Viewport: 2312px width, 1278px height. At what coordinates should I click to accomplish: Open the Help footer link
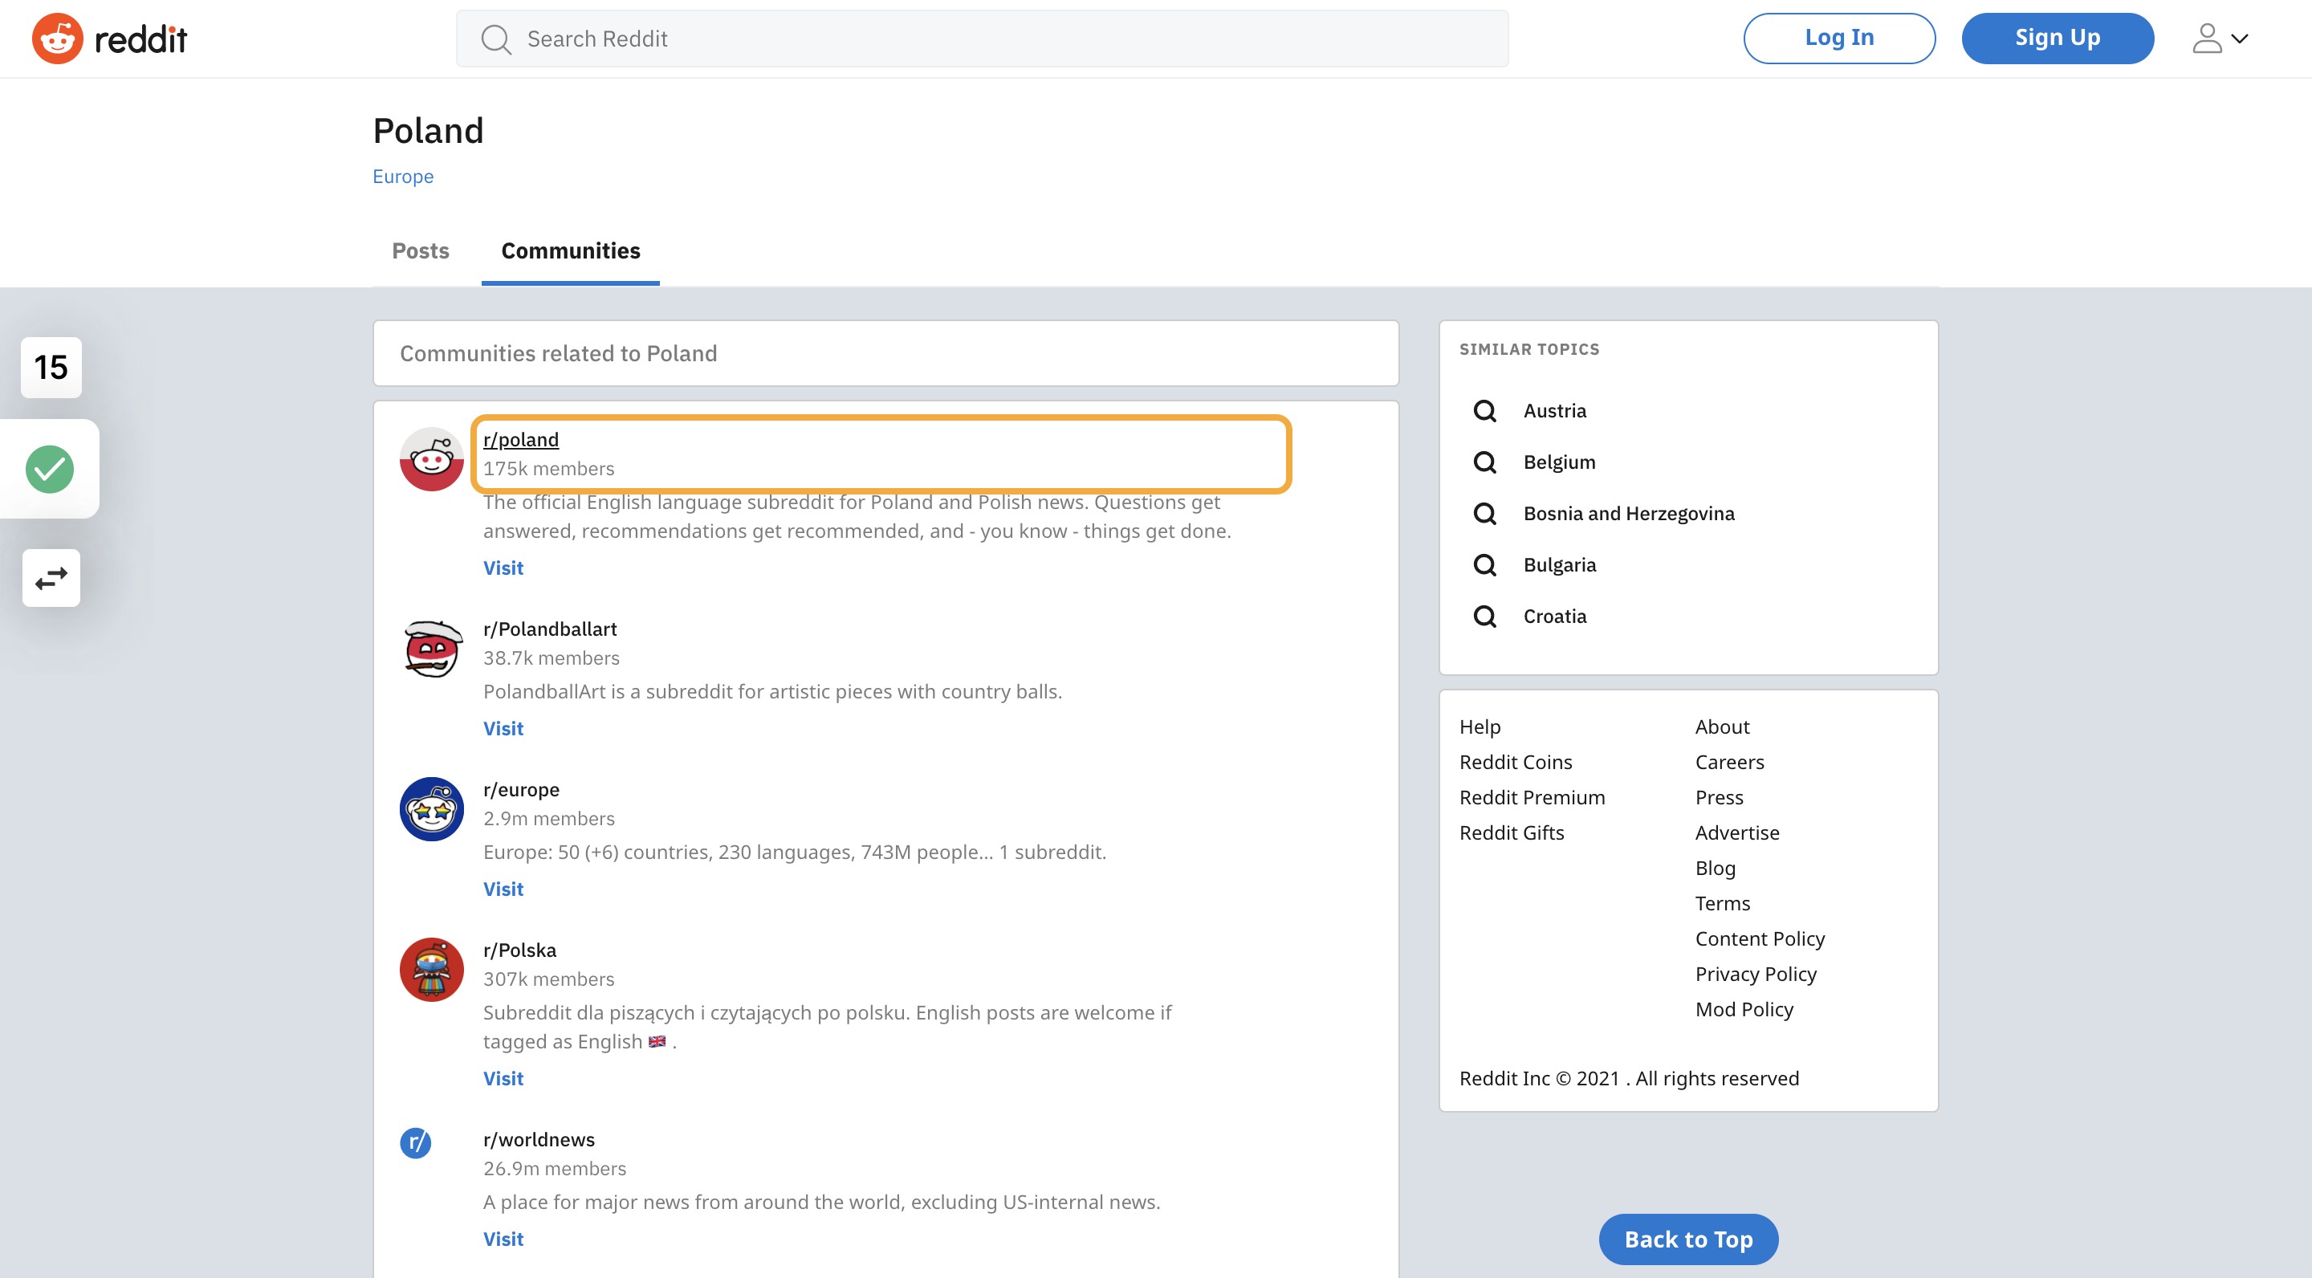pos(1479,727)
